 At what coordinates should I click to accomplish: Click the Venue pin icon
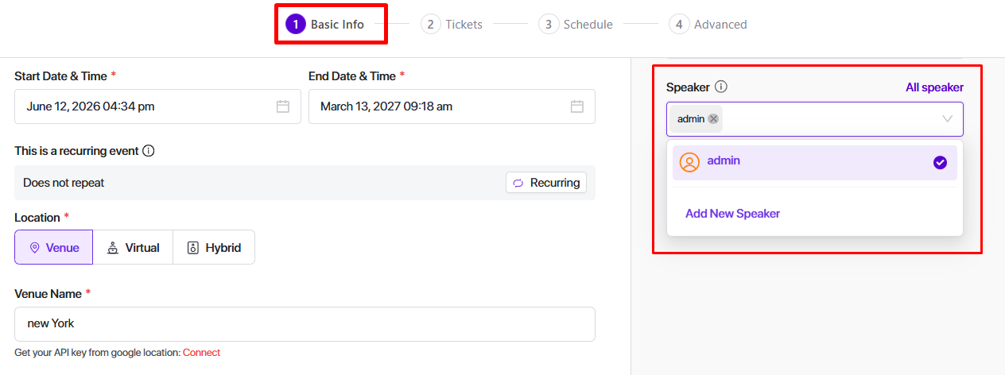pos(34,248)
